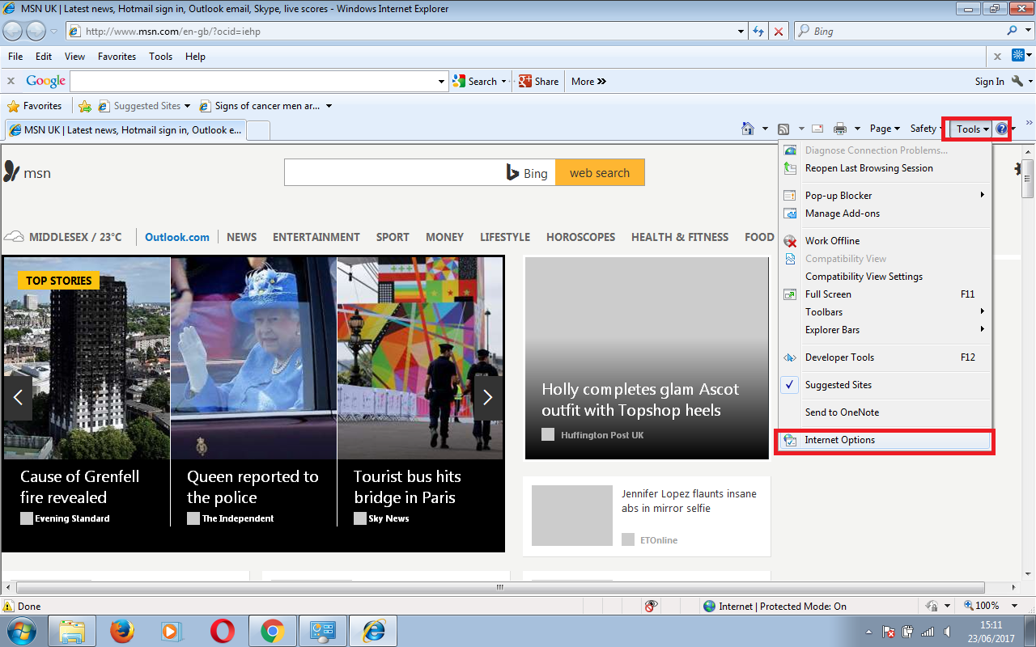This screenshot has height=647, width=1036.
Task: Click the previous carousel arrow on stories
Action: (x=18, y=397)
